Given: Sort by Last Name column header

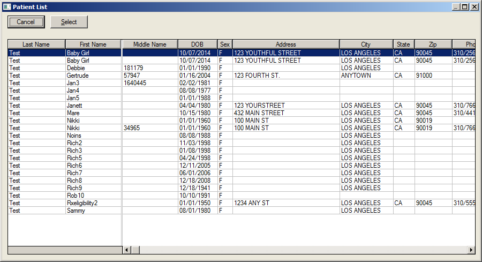Looking at the screenshot, I should click(36, 44).
